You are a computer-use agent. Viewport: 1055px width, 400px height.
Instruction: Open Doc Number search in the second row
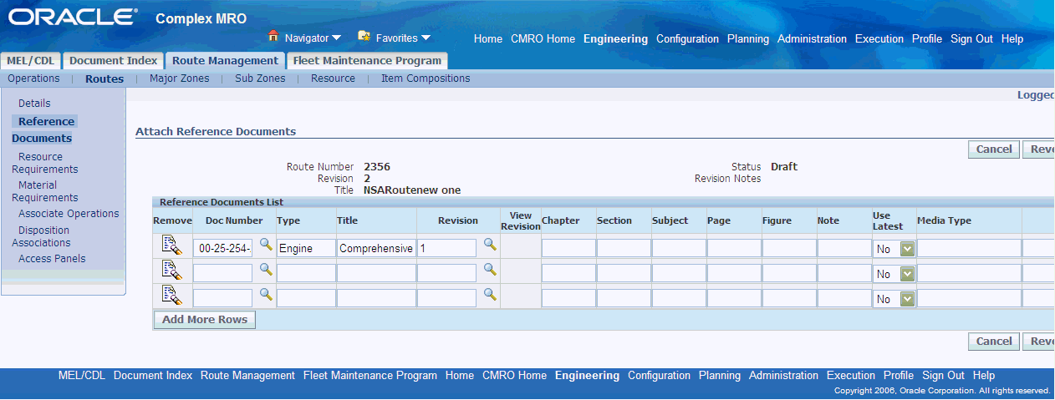[x=266, y=270]
